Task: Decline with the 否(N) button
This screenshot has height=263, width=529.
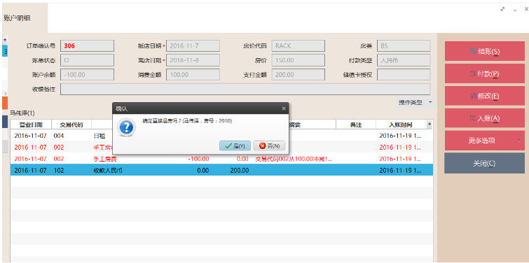Action: pyautogui.click(x=269, y=145)
